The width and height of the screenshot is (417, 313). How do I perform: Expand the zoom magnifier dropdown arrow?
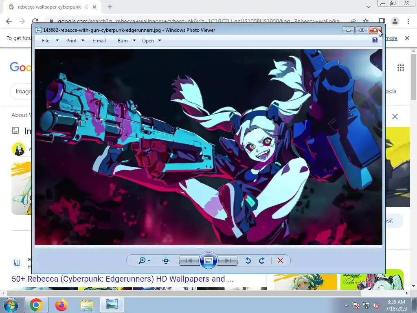click(x=149, y=260)
